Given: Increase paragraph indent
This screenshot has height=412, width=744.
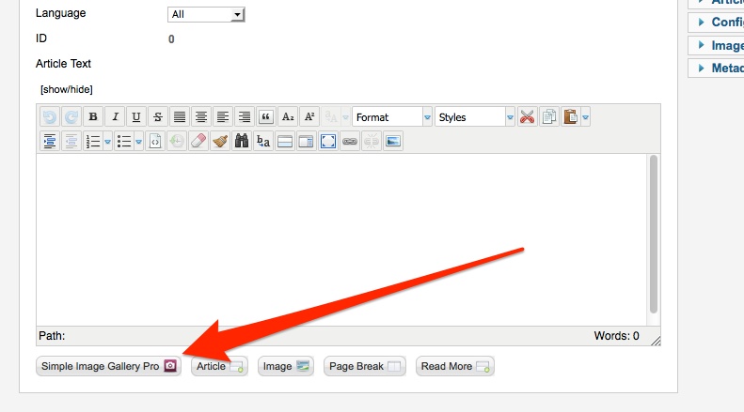Looking at the screenshot, I should click(x=49, y=141).
